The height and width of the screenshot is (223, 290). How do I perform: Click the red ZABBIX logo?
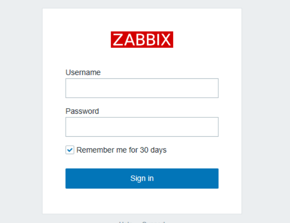coord(142,40)
